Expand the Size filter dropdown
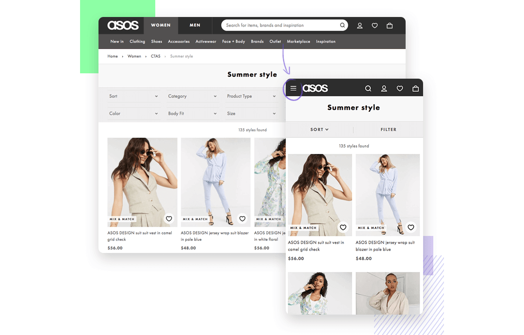 [251, 114]
